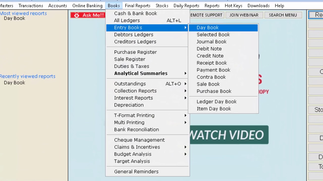Select Debit Note entry
This screenshot has height=181, width=323.
(x=223, y=49)
